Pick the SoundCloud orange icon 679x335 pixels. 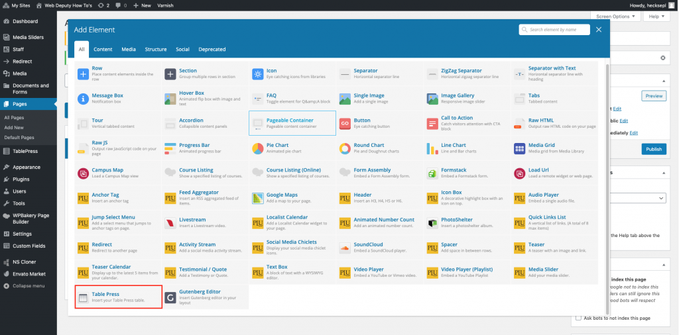(345, 248)
